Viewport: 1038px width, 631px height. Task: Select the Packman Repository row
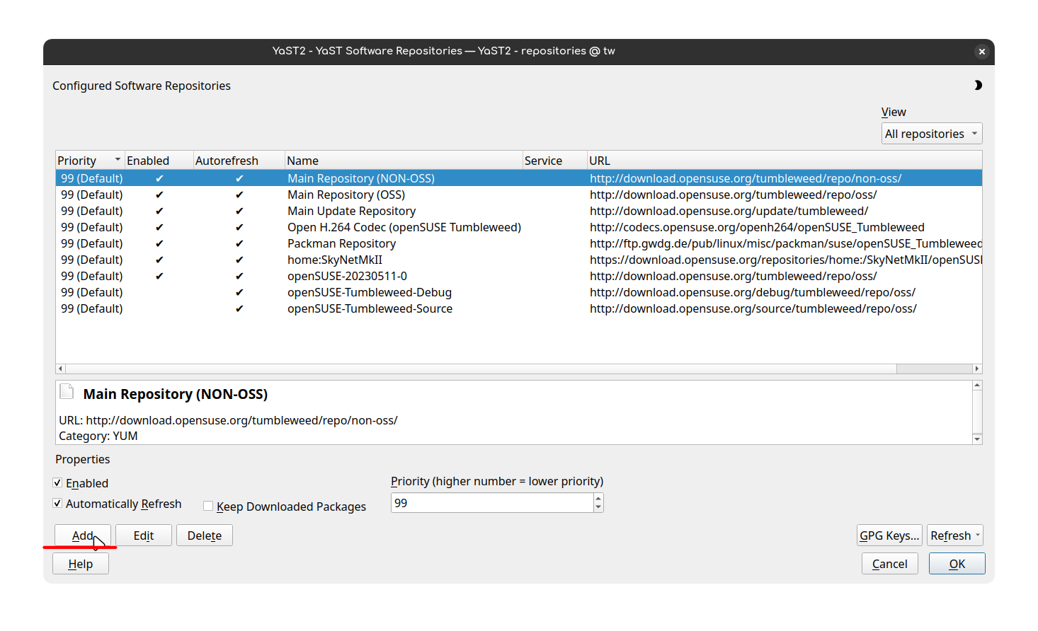click(518, 243)
